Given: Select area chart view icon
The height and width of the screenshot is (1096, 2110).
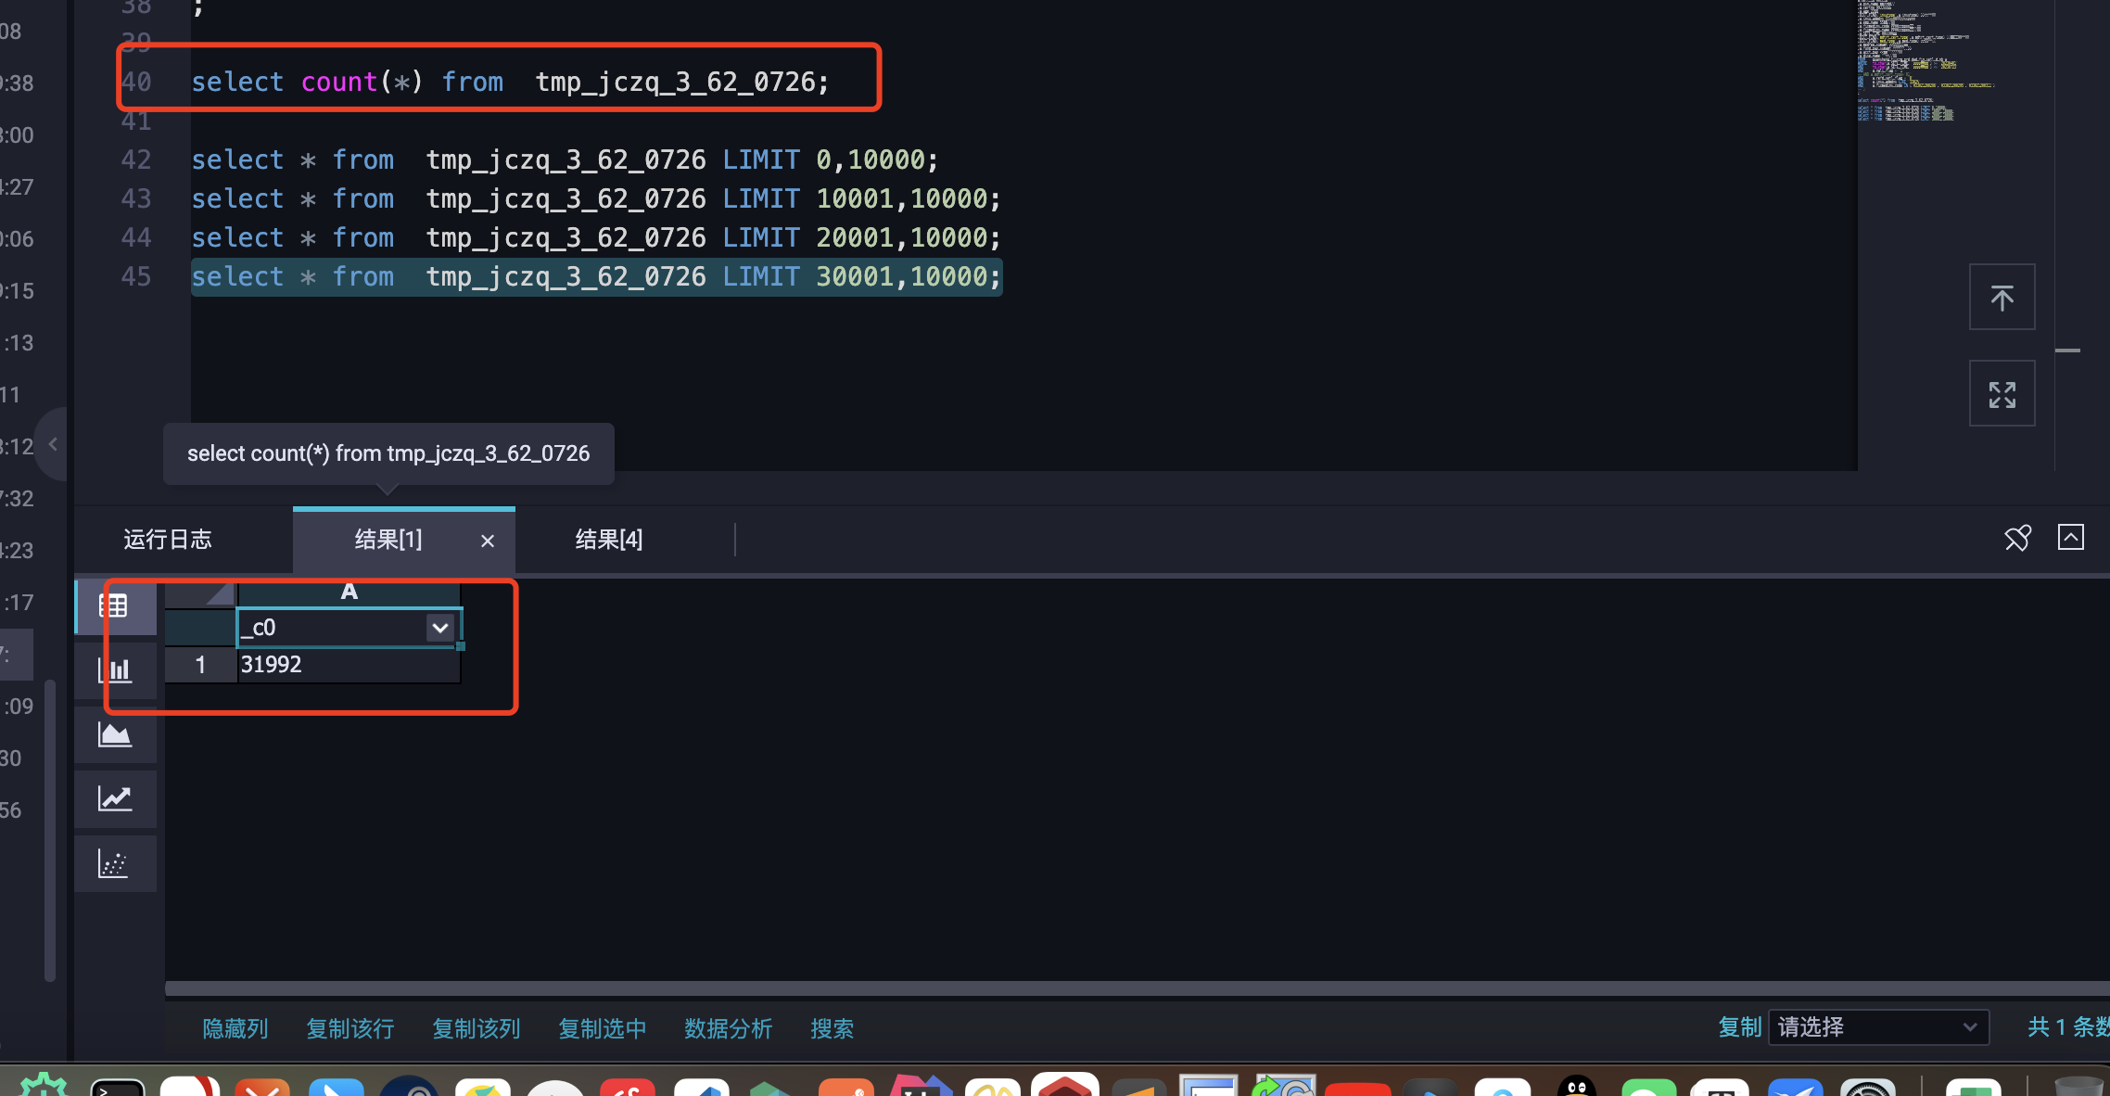Looking at the screenshot, I should 114,734.
